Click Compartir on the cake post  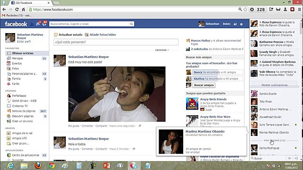click(101, 126)
